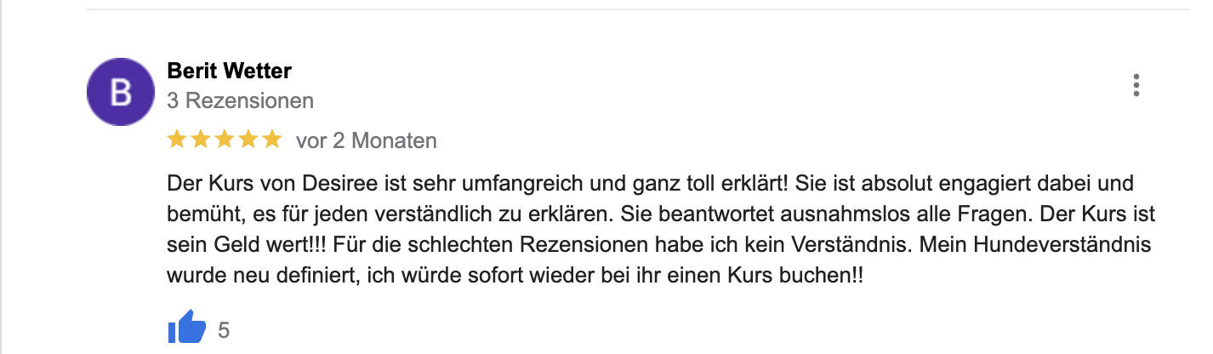The height and width of the screenshot is (354, 1213).
Task: Click the fourth yellow rating star
Action: pos(248,140)
